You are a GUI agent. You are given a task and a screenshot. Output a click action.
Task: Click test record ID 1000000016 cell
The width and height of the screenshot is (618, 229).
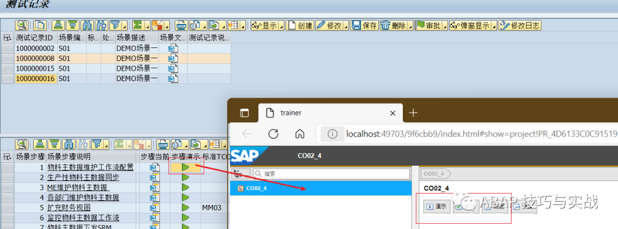coord(36,79)
